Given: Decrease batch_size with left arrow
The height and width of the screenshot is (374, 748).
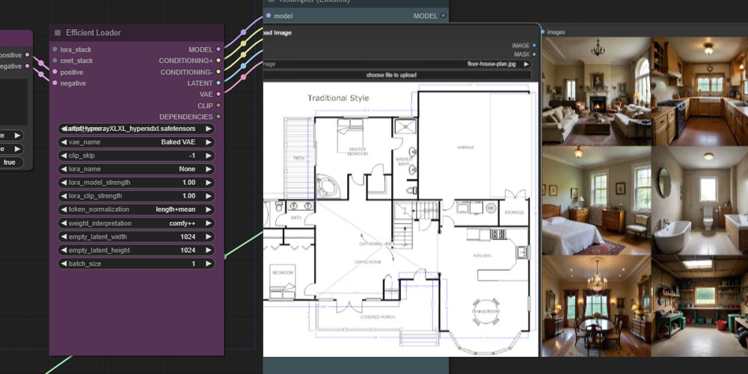Looking at the screenshot, I should coord(64,263).
